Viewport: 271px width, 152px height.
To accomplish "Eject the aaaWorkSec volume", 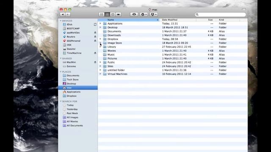I will (x=95, y=33).
